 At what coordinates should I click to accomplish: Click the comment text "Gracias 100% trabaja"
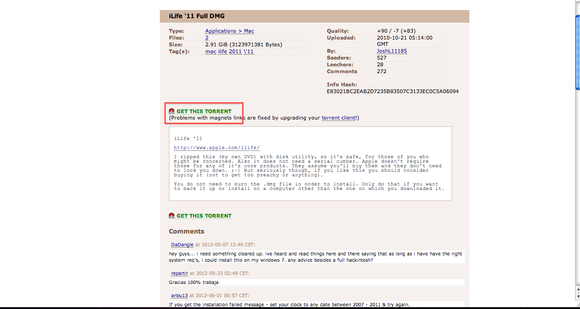[193, 282]
